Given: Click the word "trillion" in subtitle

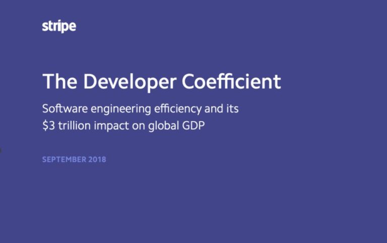Looking at the screenshot, I should 73,126.
